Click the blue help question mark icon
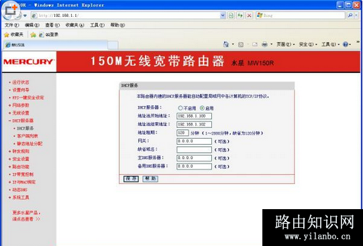This screenshot has width=363, height=246. point(346,44)
